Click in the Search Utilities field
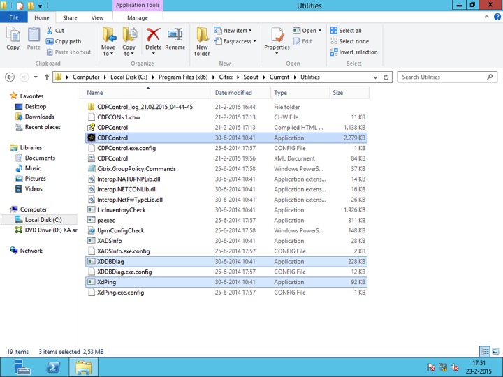Viewport: 503px width, 377px height. pos(447,77)
